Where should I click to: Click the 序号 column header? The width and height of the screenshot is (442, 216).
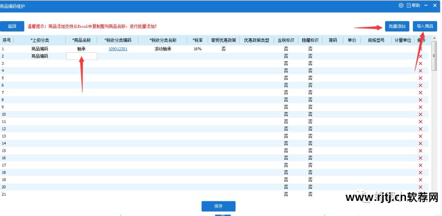(7, 40)
